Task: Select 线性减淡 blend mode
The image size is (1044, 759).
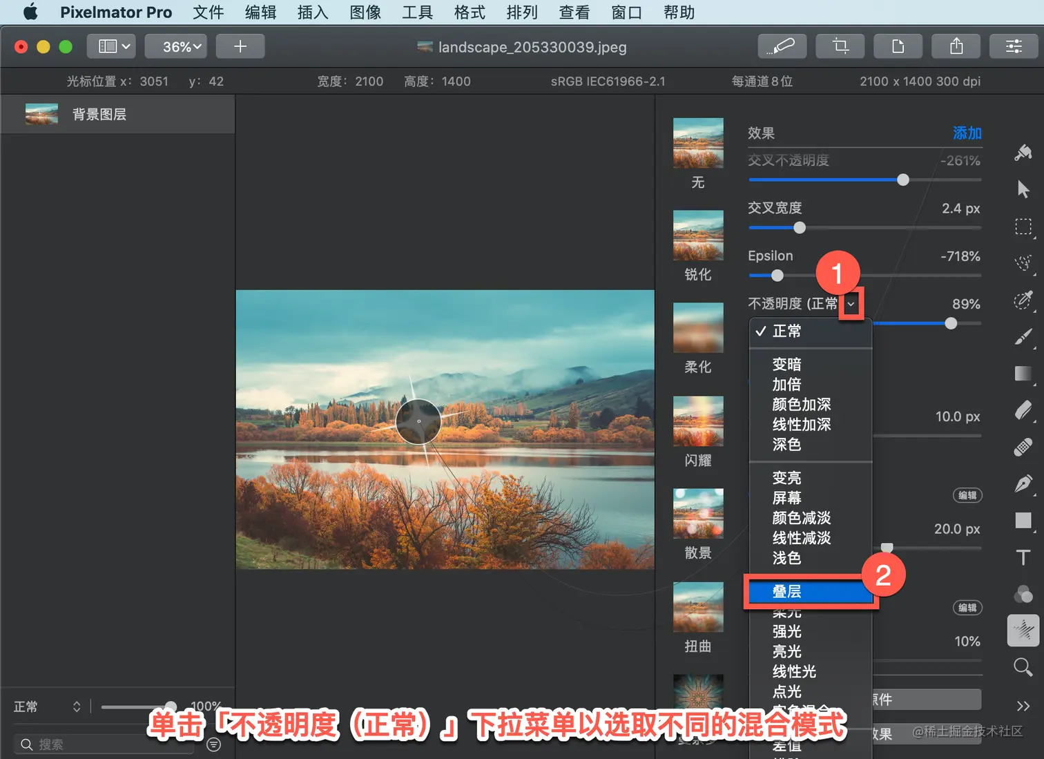Action: (x=811, y=537)
